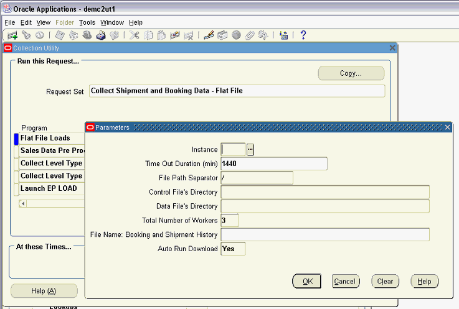Click the Time Out Duration field
This screenshot has width=459, height=309.
pos(274,164)
